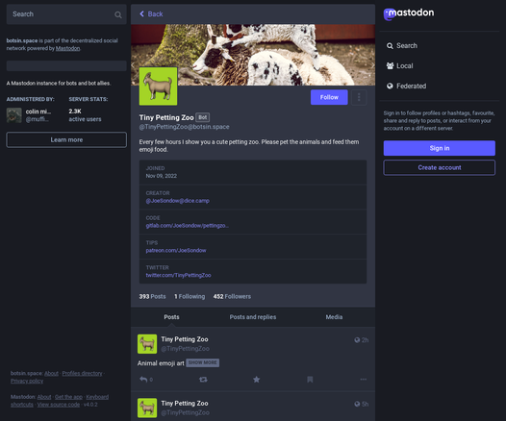Switch to the Media tab
Viewport: 506px width, 421px height.
[x=334, y=317]
